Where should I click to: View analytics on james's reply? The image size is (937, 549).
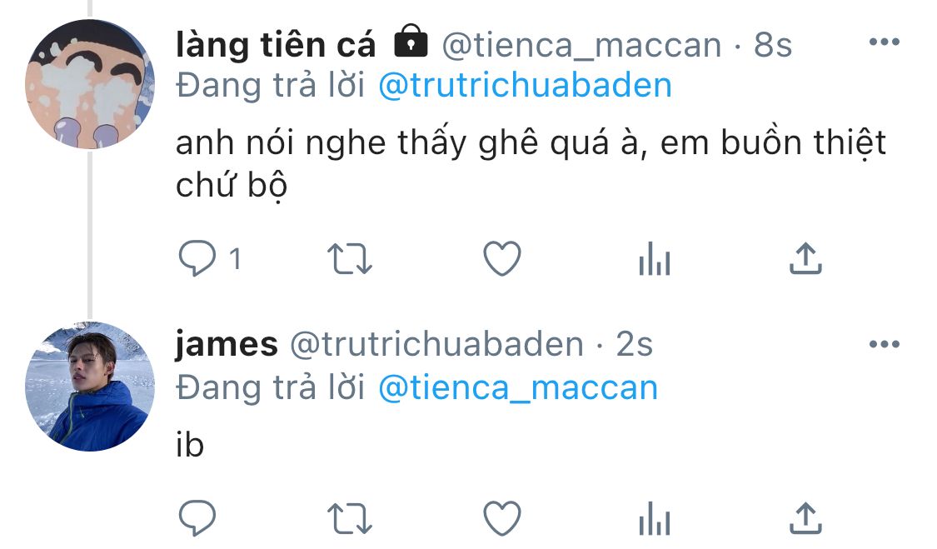pyautogui.click(x=655, y=518)
